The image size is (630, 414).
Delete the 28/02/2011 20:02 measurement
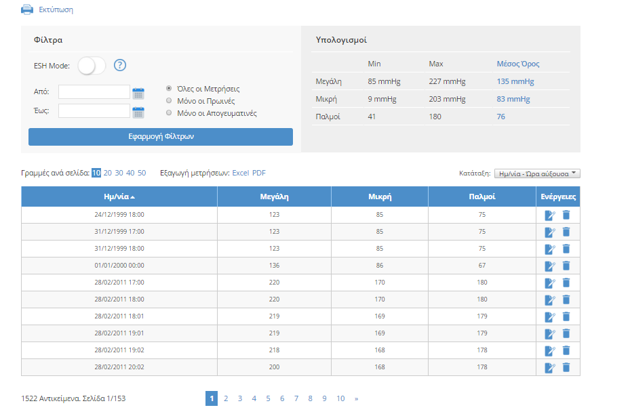point(566,367)
